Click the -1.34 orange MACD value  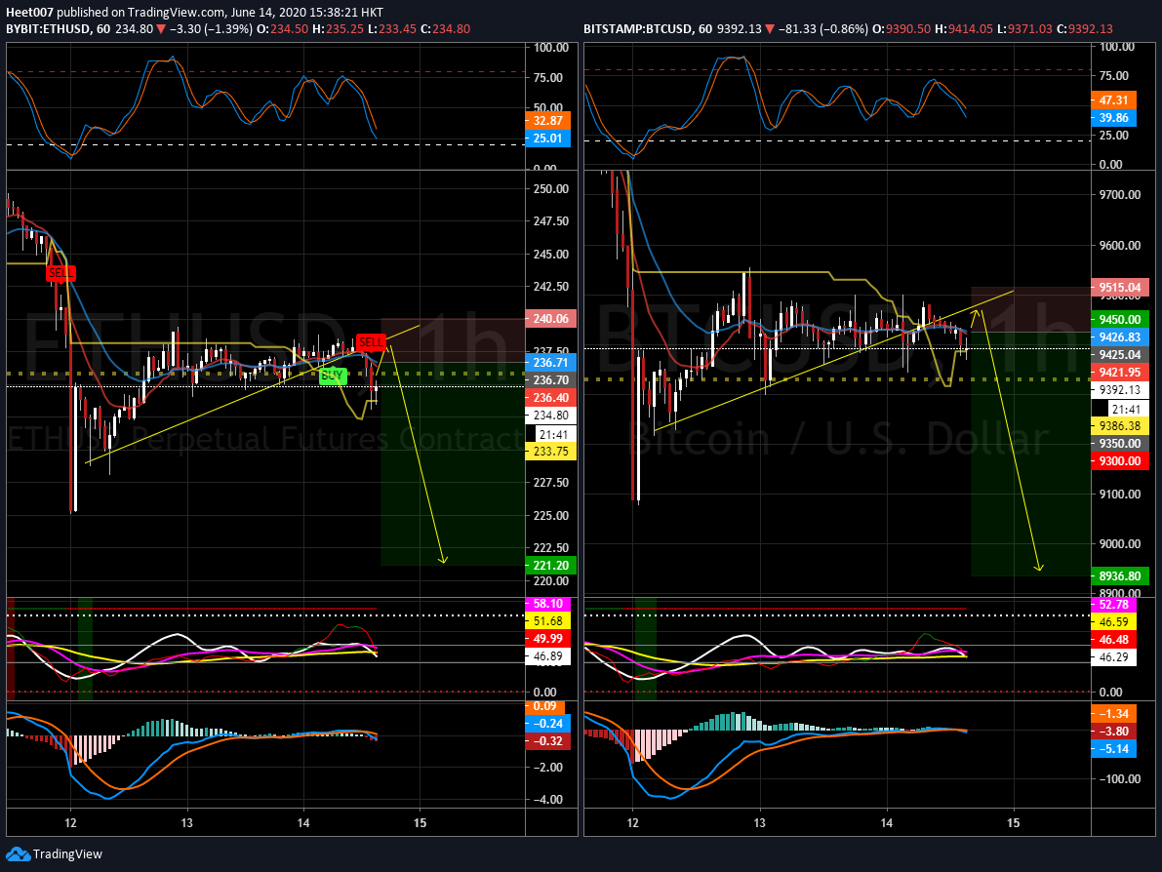tap(1114, 713)
